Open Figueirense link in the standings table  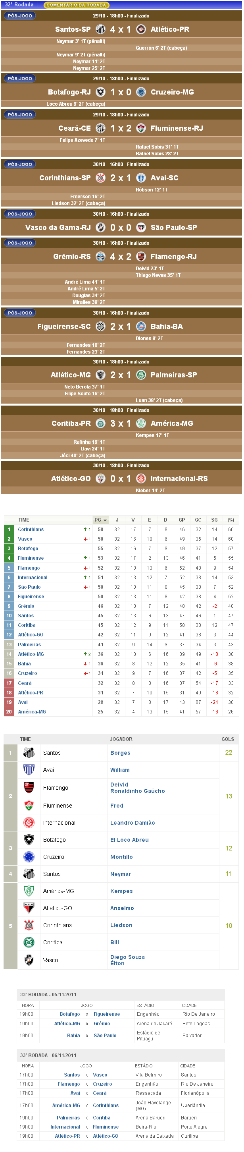click(31, 597)
